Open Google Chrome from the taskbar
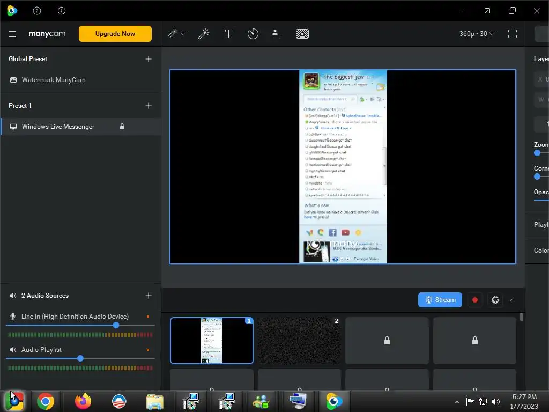The height and width of the screenshot is (412, 549). click(x=46, y=401)
